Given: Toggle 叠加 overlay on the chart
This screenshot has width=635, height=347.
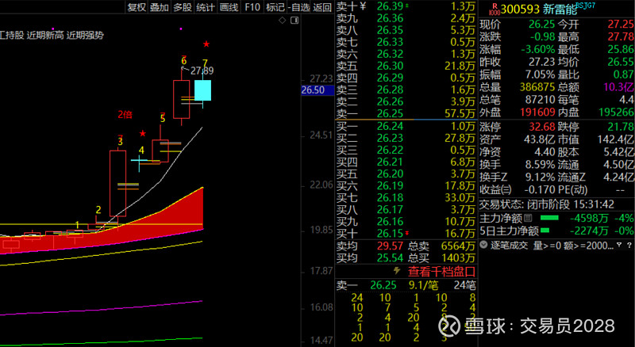Looking at the screenshot, I should click(x=160, y=7).
